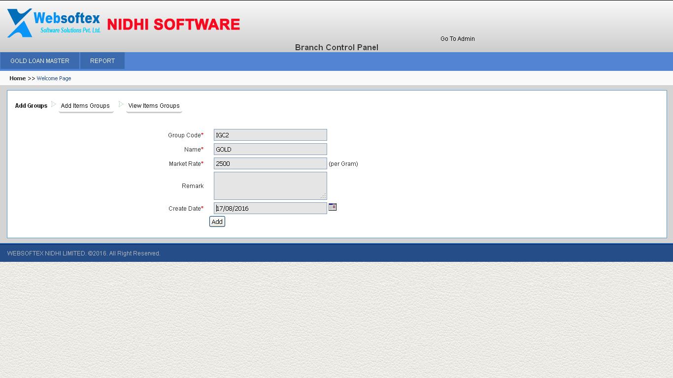Viewport: 673px width, 378px height.
Task: Click inside the Remark text area
Action: (x=270, y=186)
